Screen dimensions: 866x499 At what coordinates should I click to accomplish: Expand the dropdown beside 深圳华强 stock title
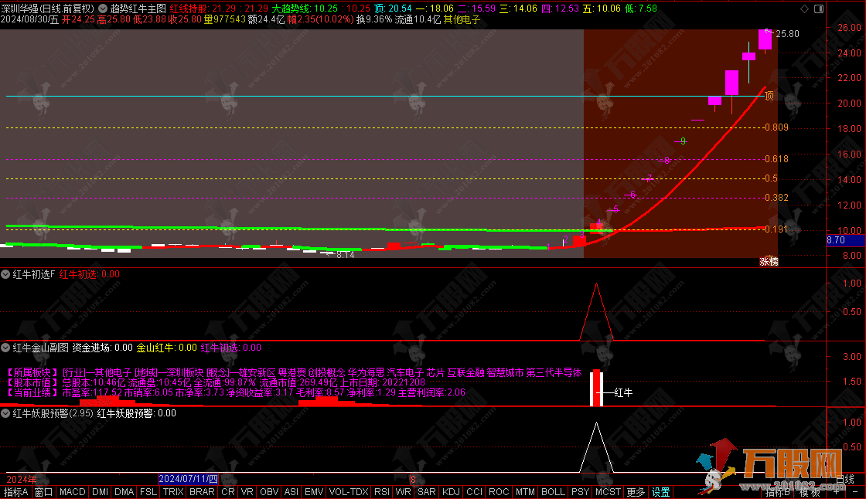(x=103, y=8)
